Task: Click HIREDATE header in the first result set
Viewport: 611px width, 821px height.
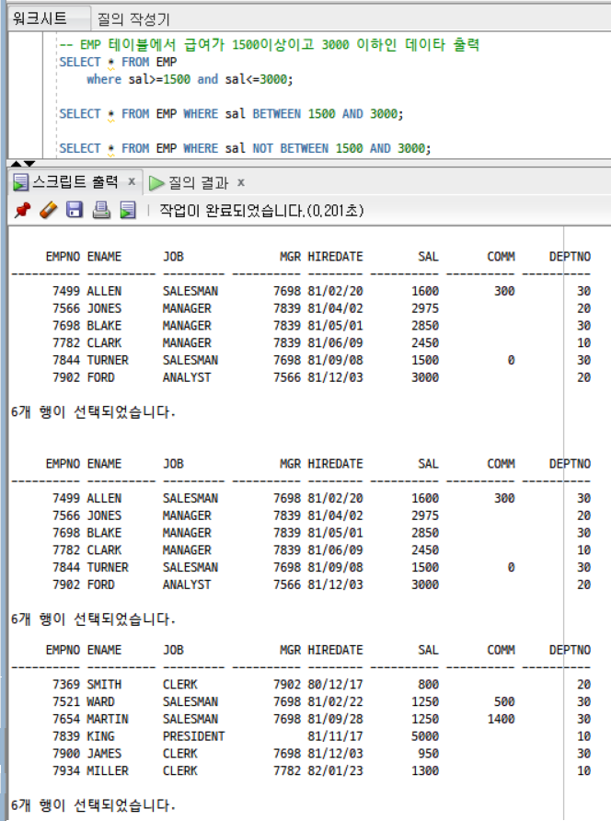Action: point(335,256)
